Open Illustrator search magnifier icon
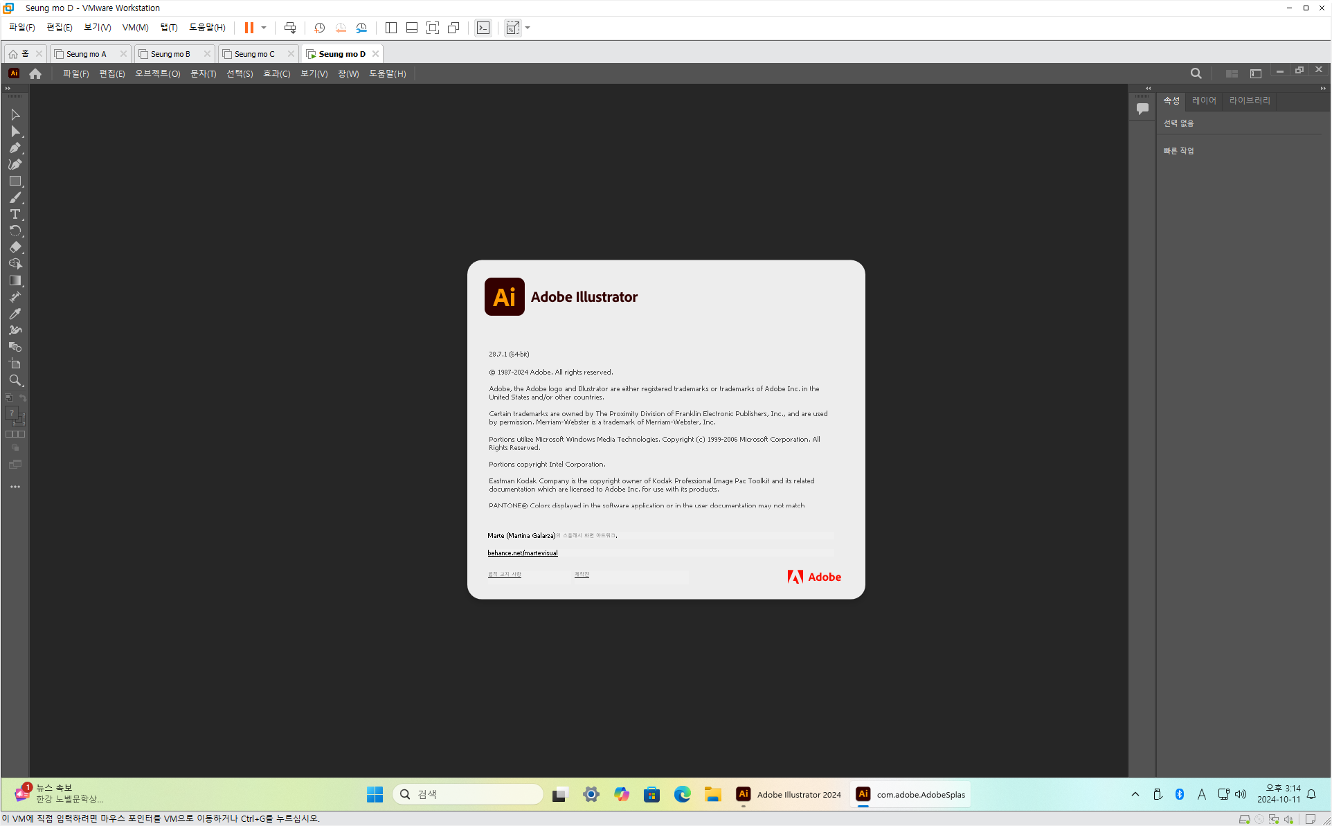1332x826 pixels. (x=1196, y=73)
